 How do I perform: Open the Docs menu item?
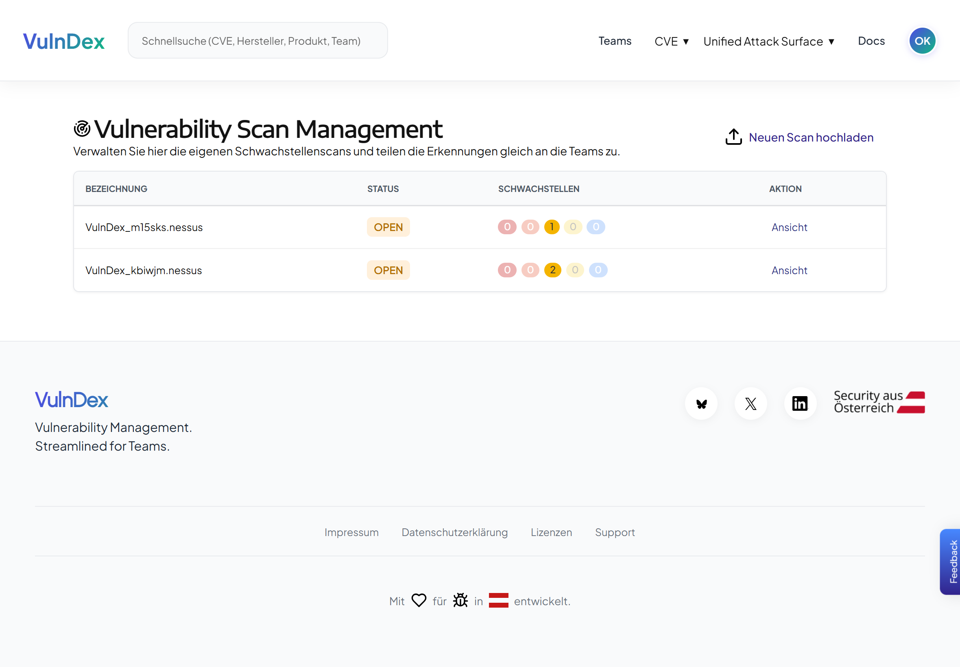tap(871, 41)
